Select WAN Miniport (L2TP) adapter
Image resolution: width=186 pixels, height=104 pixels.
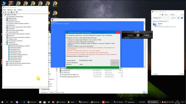(x=15, y=53)
